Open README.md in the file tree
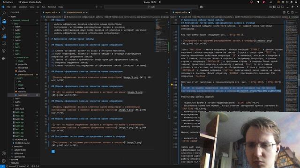Viewport: 300px width, 168px height. point(21,140)
